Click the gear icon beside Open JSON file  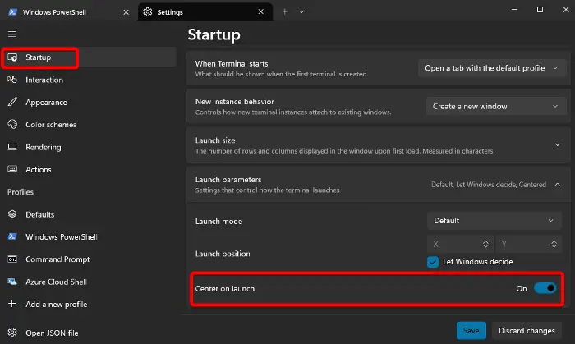coord(12,333)
